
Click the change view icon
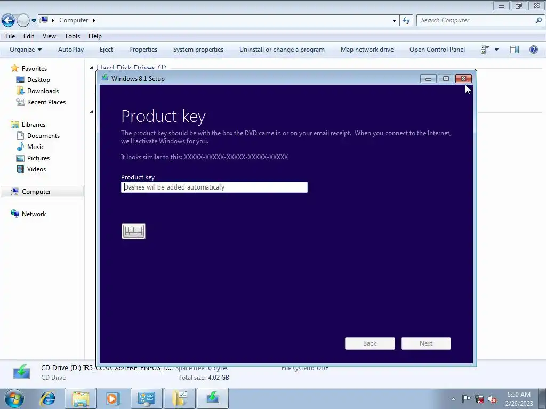point(485,50)
